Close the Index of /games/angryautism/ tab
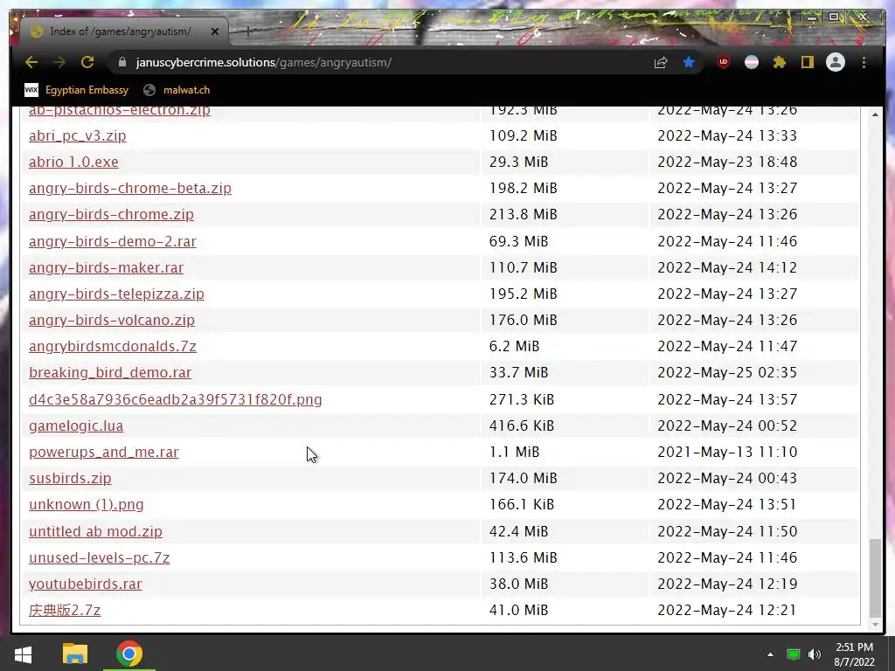The width and height of the screenshot is (895, 671). click(x=215, y=31)
